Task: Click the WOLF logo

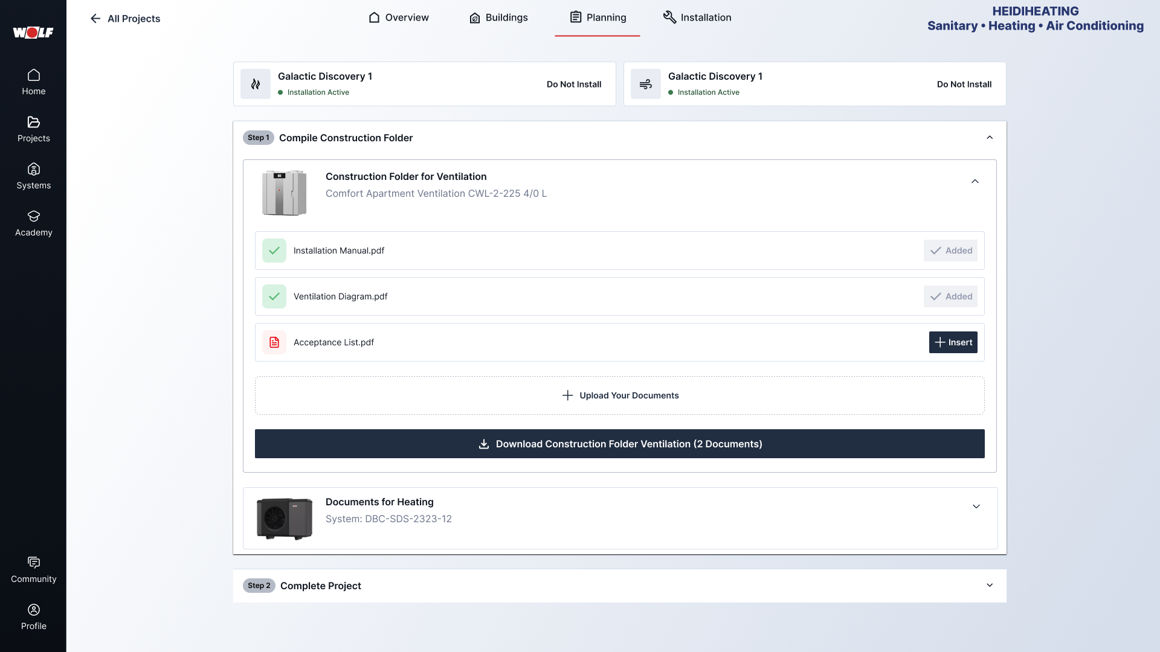Action: [x=33, y=33]
